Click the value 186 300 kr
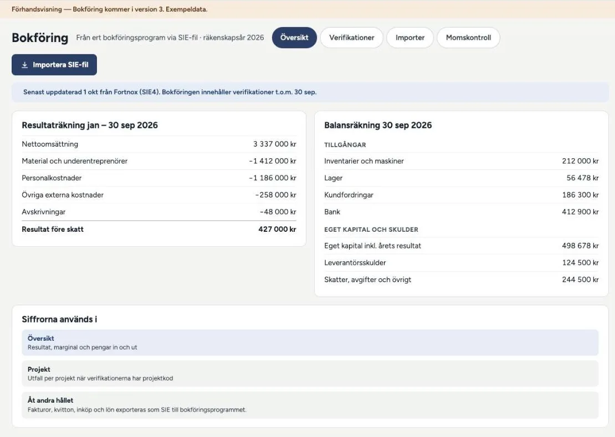Screen dimensions: 615x437 580,195
